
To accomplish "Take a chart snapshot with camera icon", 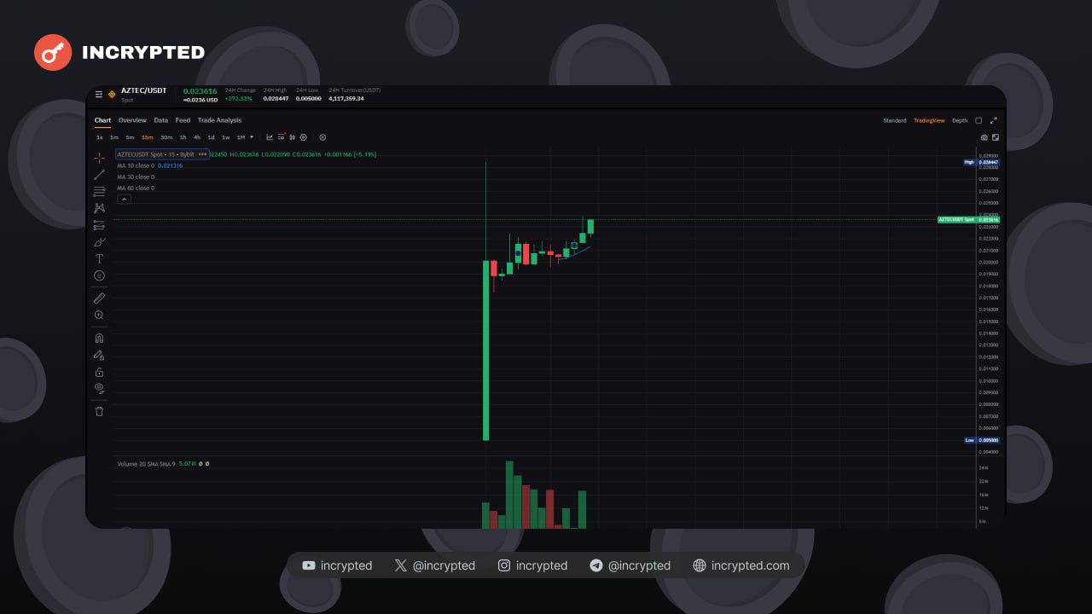I will pos(984,137).
